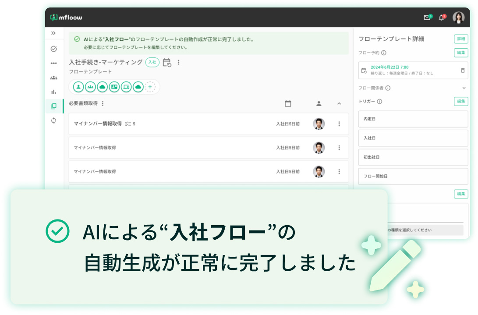Open the 種類を選択してください dropdown

pos(425,230)
